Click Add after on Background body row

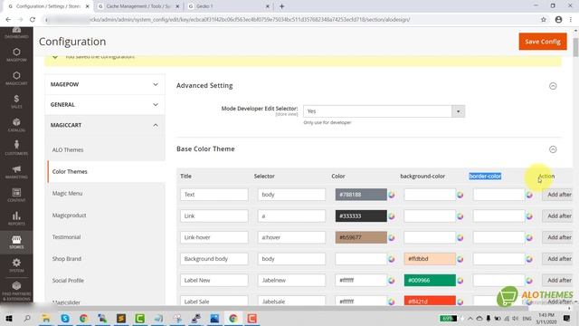(557, 259)
